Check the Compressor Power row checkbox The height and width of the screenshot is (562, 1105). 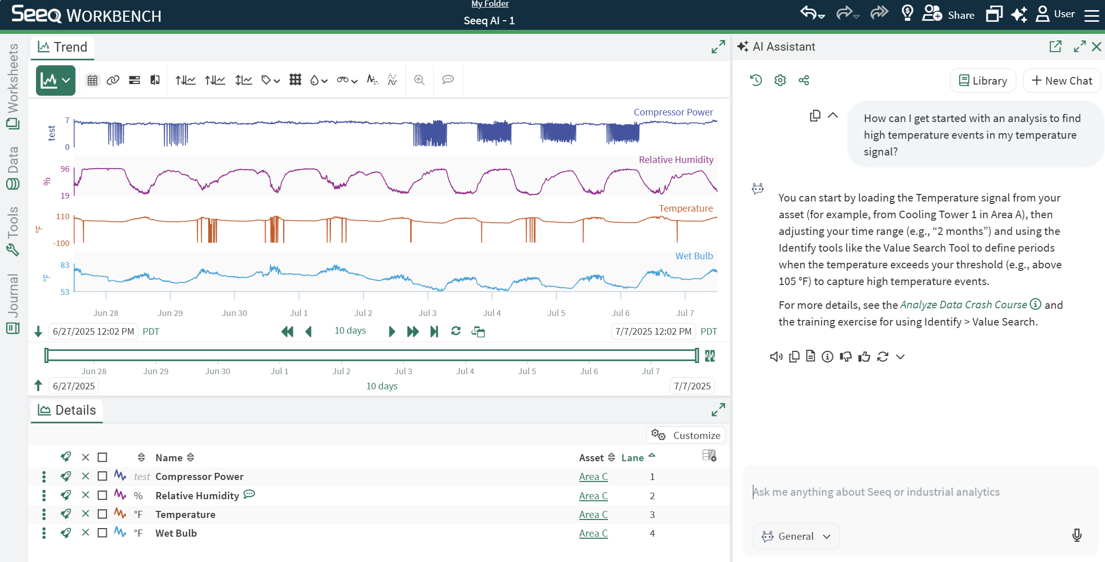[x=102, y=476]
